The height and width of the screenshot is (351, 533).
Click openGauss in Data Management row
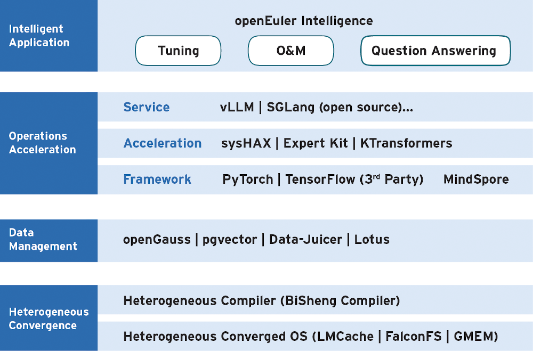pyautogui.click(x=157, y=240)
